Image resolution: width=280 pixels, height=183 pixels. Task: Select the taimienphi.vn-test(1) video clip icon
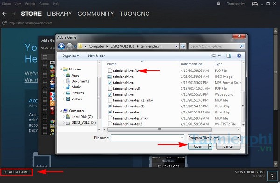[x=110, y=106]
